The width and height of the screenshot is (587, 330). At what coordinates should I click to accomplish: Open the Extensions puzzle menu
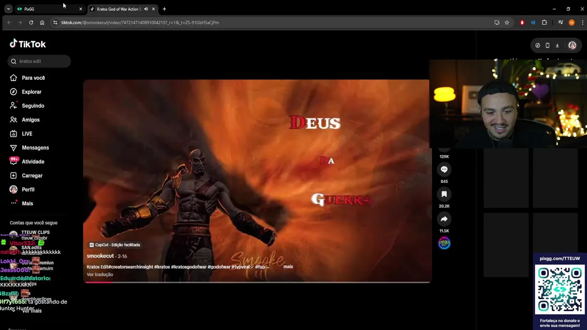(x=544, y=22)
